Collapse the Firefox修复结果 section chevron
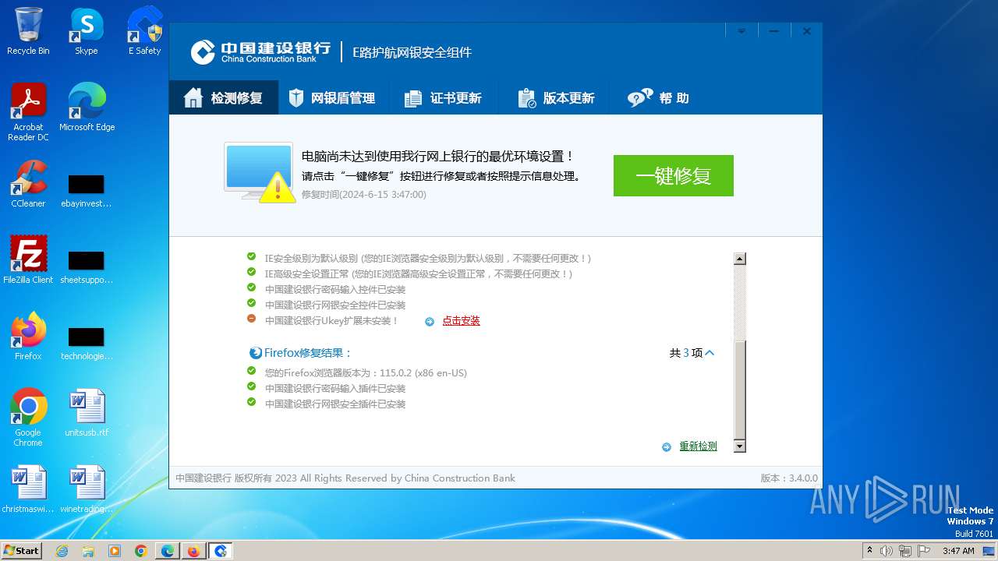 click(x=710, y=353)
